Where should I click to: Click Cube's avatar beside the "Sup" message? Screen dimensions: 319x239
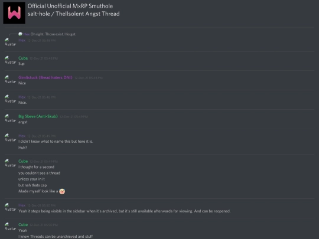click(11, 60)
